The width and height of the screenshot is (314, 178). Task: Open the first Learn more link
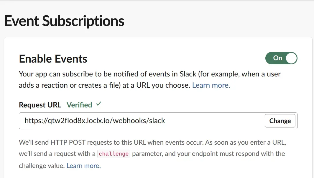(x=211, y=85)
